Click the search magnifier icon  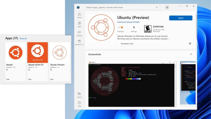coord(156,7)
